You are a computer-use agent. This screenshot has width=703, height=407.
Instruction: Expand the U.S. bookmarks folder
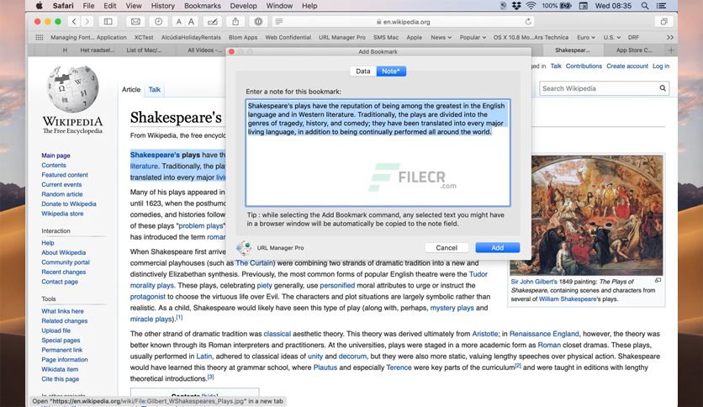click(x=611, y=37)
